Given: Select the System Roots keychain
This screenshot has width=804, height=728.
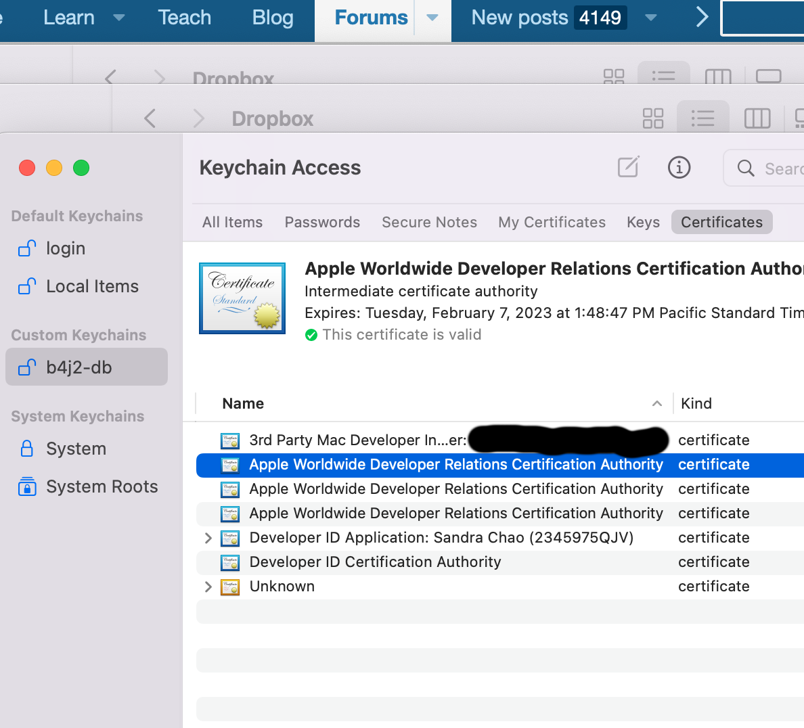Looking at the screenshot, I should [x=102, y=486].
